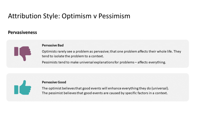Click the sentence starting The pessimist believes
The height and width of the screenshot is (113, 201).
point(105,93)
